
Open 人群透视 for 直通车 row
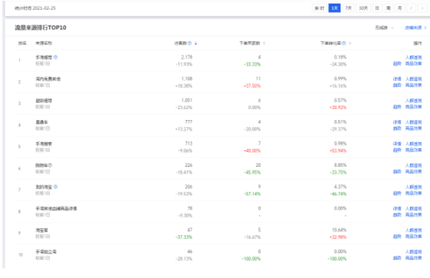(x=413, y=122)
